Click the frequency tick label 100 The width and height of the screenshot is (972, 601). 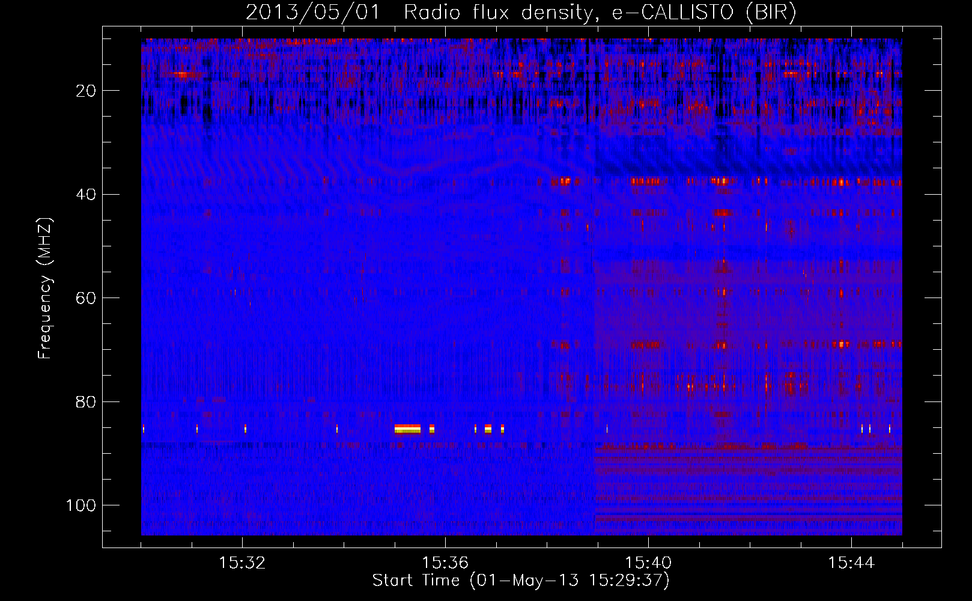(81, 505)
